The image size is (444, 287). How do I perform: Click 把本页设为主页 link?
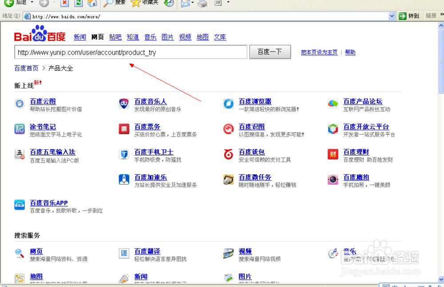click(x=319, y=52)
